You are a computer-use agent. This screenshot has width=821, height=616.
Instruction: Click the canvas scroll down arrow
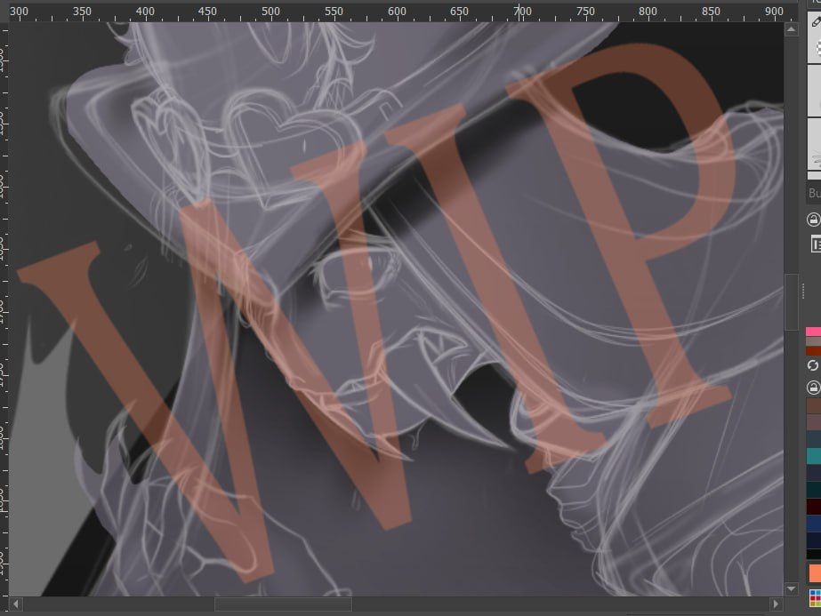(x=791, y=589)
